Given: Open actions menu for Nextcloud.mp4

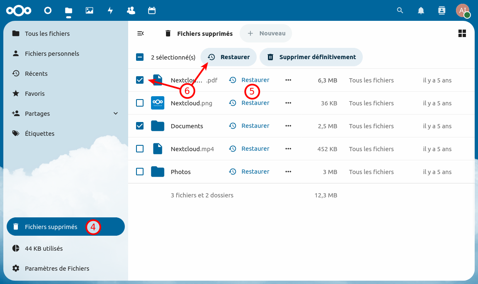Looking at the screenshot, I should coord(288,148).
